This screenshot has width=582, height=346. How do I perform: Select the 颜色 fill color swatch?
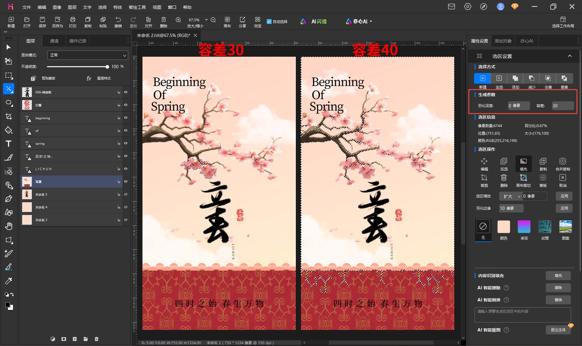pyautogui.click(x=504, y=227)
